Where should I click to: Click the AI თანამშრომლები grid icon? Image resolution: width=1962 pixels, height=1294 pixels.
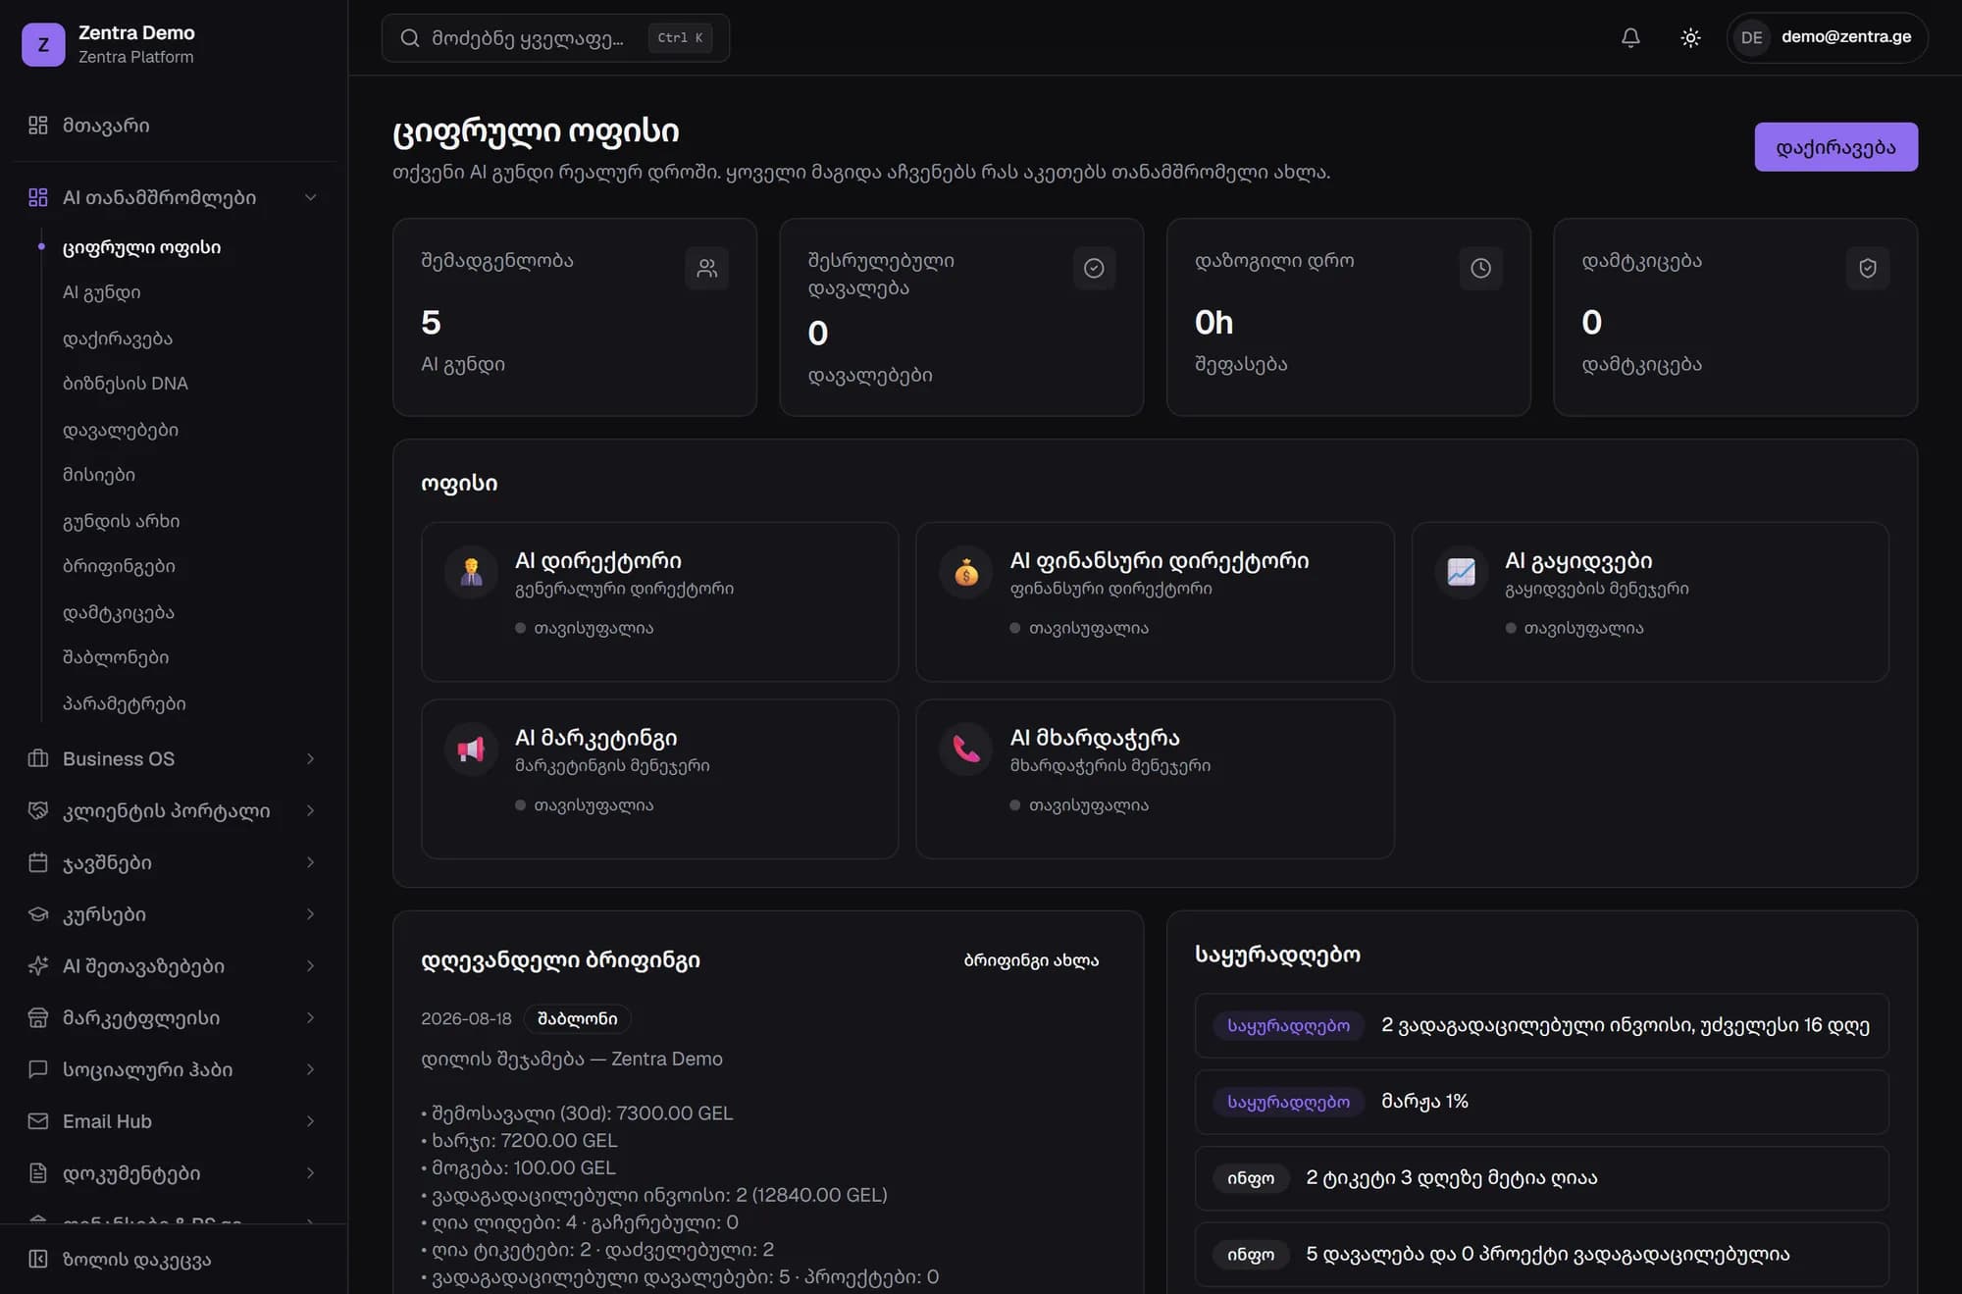coord(38,197)
